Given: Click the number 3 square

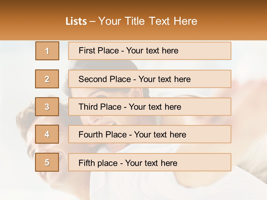Looking at the screenshot, I should tap(47, 107).
